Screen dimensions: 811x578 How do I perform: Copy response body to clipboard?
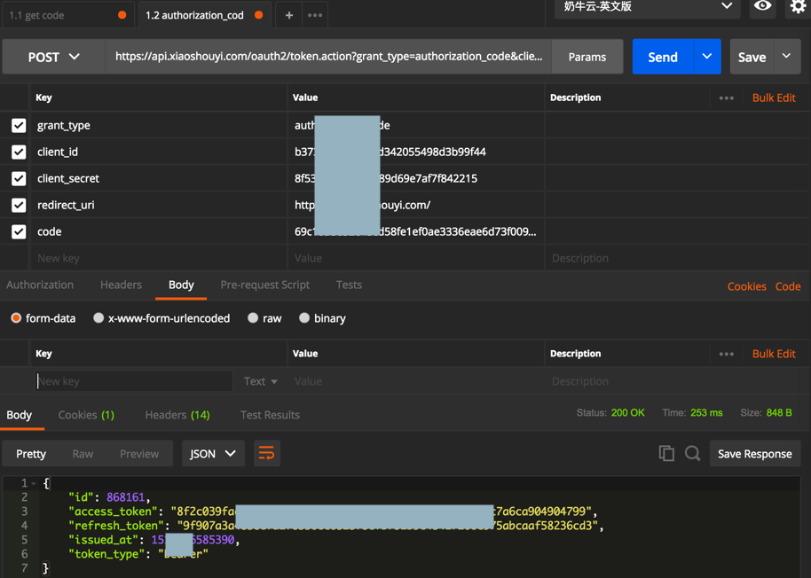[666, 453]
